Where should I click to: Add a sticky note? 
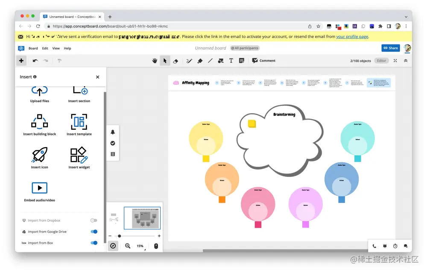click(242, 61)
